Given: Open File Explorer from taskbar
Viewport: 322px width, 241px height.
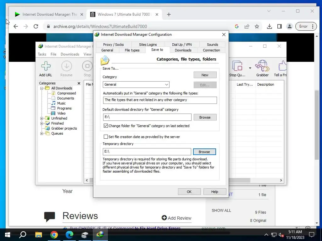Looking at the screenshot, I should point(38,235).
